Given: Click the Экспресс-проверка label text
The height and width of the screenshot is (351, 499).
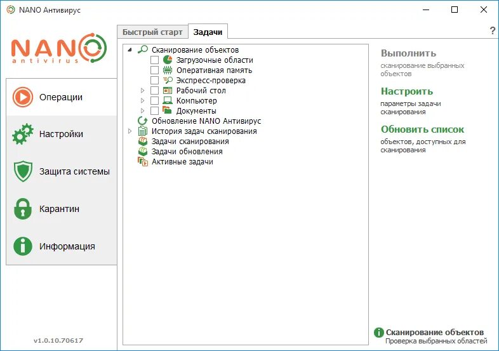Looking at the screenshot, I should click(x=211, y=80).
